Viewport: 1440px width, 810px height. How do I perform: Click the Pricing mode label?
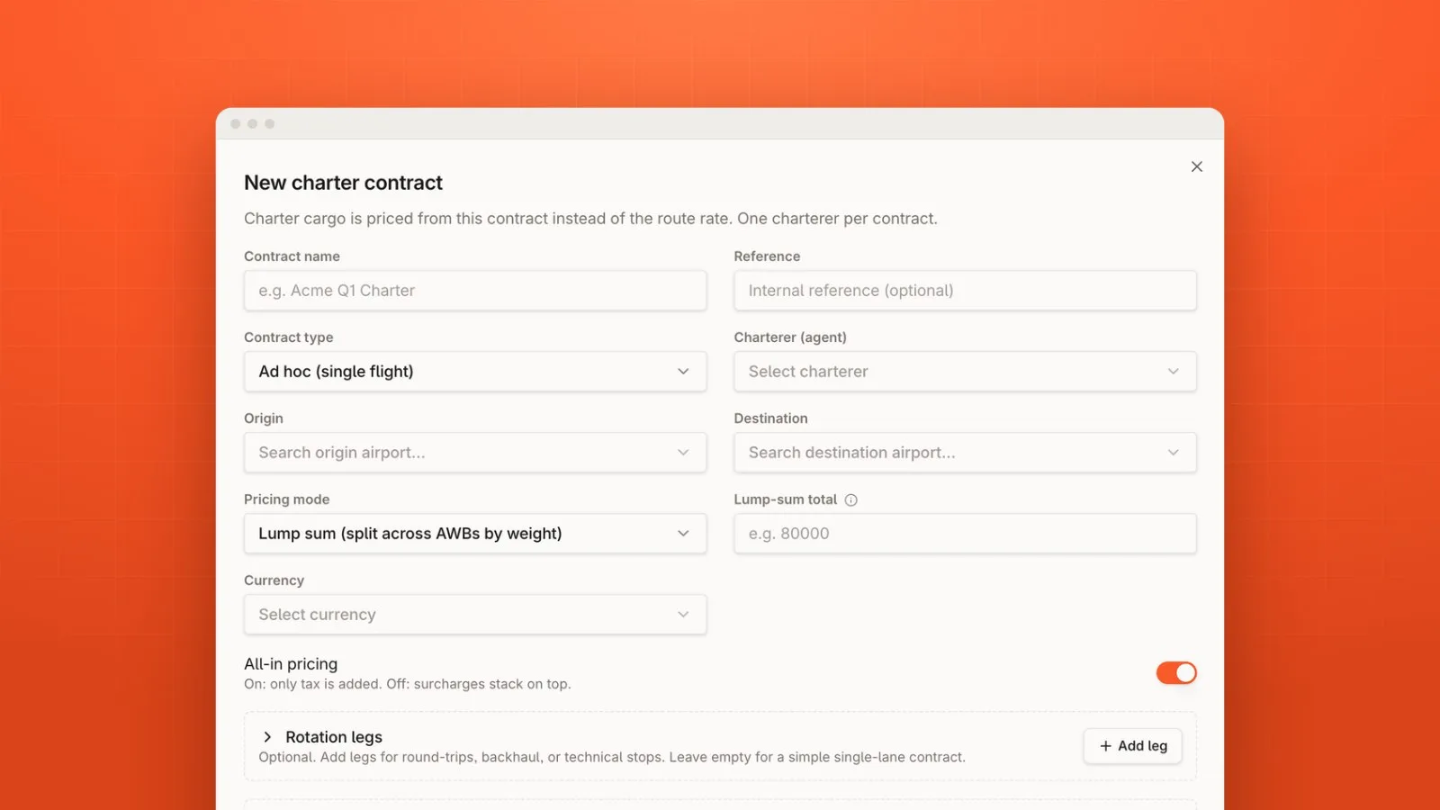tap(286, 499)
